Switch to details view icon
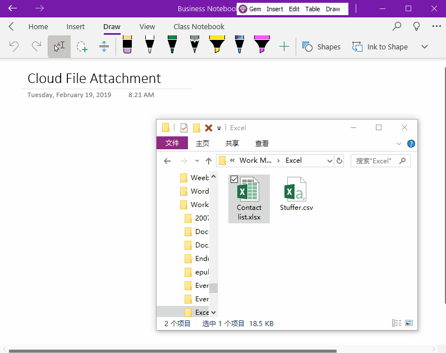 (397, 323)
